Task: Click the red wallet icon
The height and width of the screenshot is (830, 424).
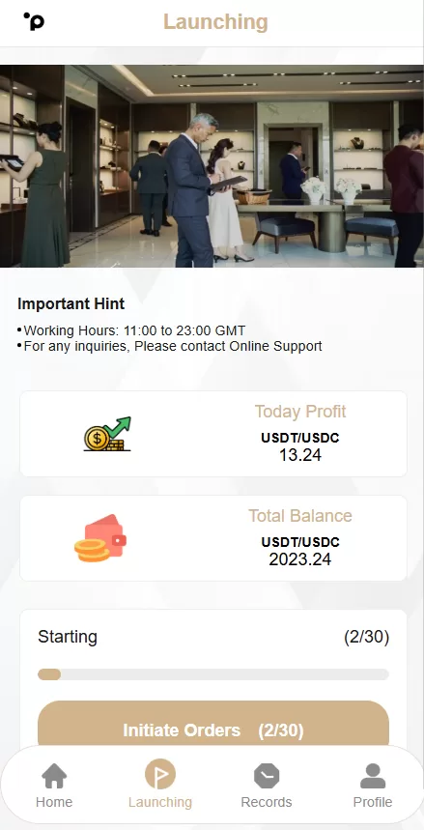Action: [100, 538]
